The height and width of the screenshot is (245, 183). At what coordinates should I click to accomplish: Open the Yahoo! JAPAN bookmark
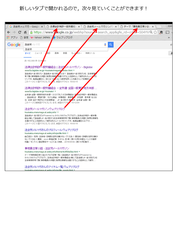(x=40, y=38)
